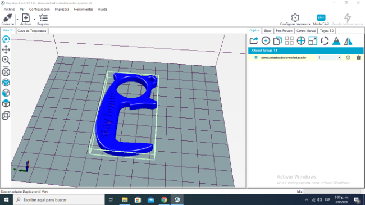Click the copy objects icon
The width and height of the screenshot is (365, 205).
(277, 41)
